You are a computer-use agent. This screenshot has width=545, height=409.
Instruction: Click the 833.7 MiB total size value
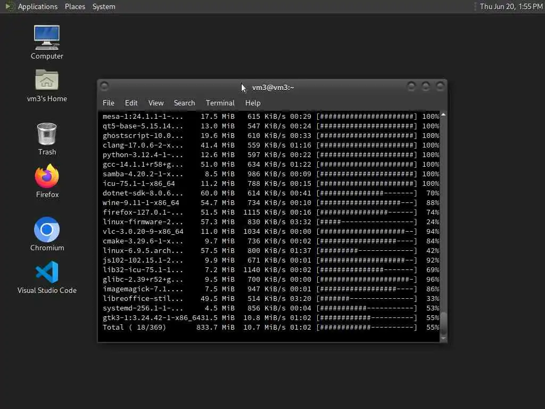[216, 328]
